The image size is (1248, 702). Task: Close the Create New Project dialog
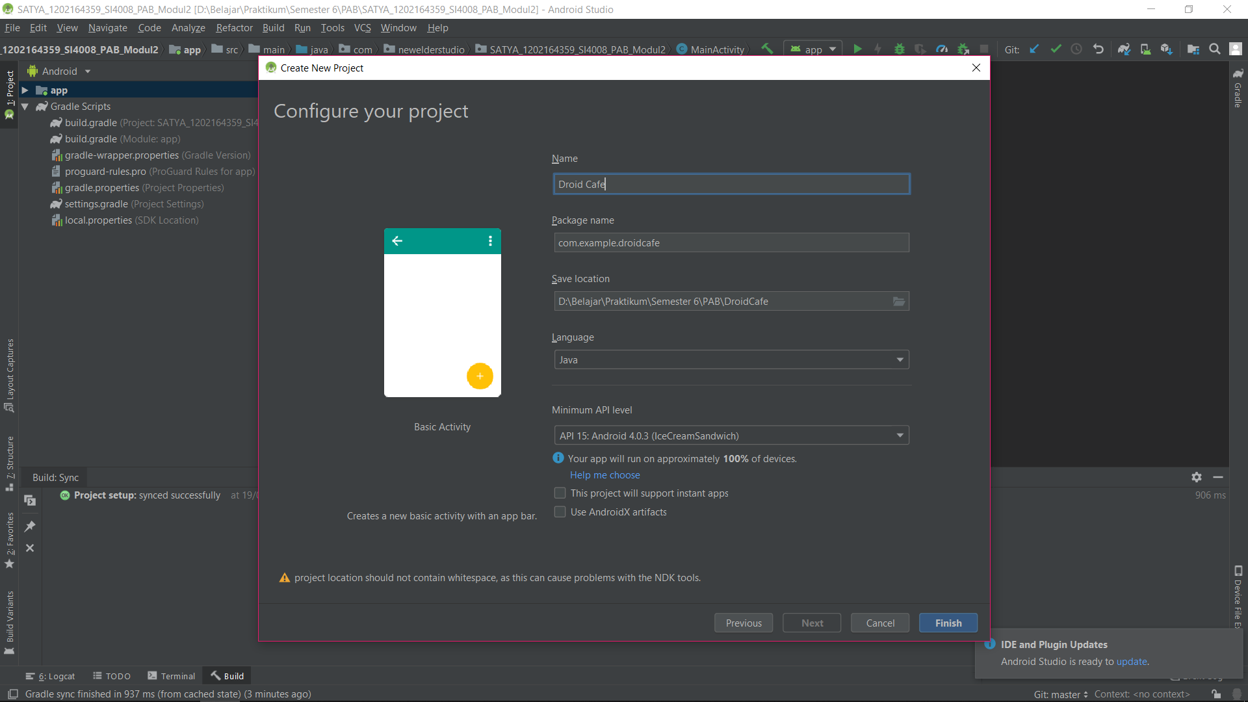pyautogui.click(x=976, y=68)
